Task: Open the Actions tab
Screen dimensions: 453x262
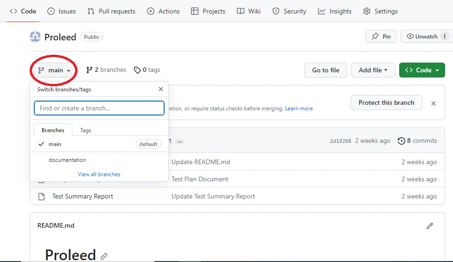Action: point(163,11)
